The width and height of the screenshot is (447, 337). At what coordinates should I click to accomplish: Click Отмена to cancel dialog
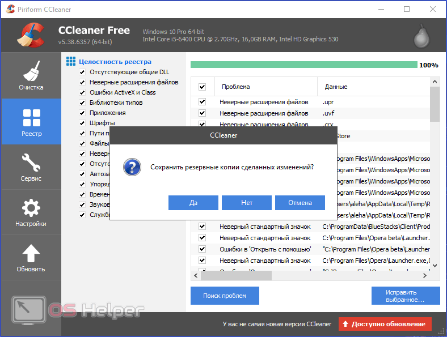tap(300, 203)
